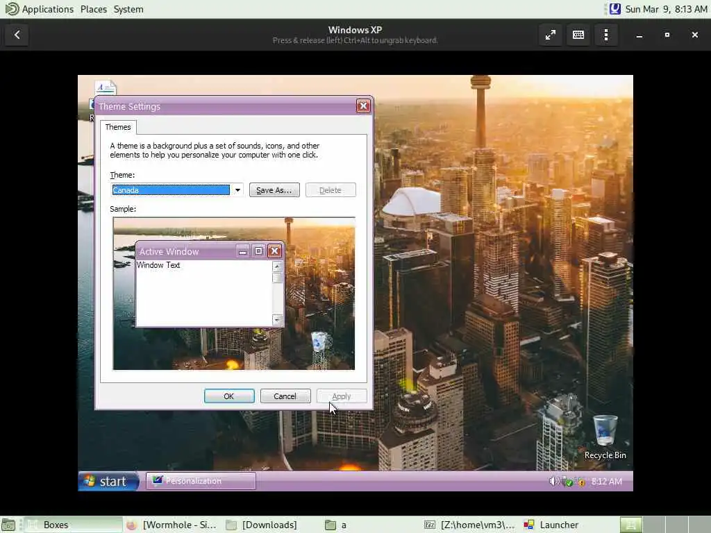The height and width of the screenshot is (533, 711).
Task: Cancel the Theme Settings dialog
Action: (285, 396)
